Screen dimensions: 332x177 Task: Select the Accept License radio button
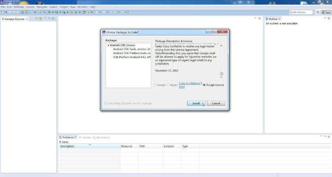tap(204, 85)
